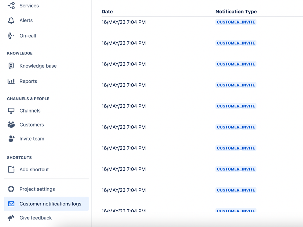This screenshot has height=227, width=303.
Task: Click the first CUSTOMER_INVITE badge
Action: click(236, 22)
